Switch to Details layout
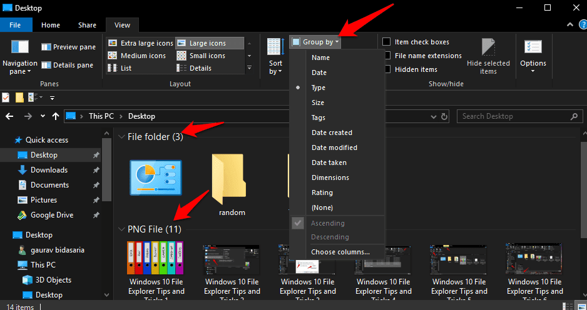Screen dimensions: 587x310 [194, 68]
